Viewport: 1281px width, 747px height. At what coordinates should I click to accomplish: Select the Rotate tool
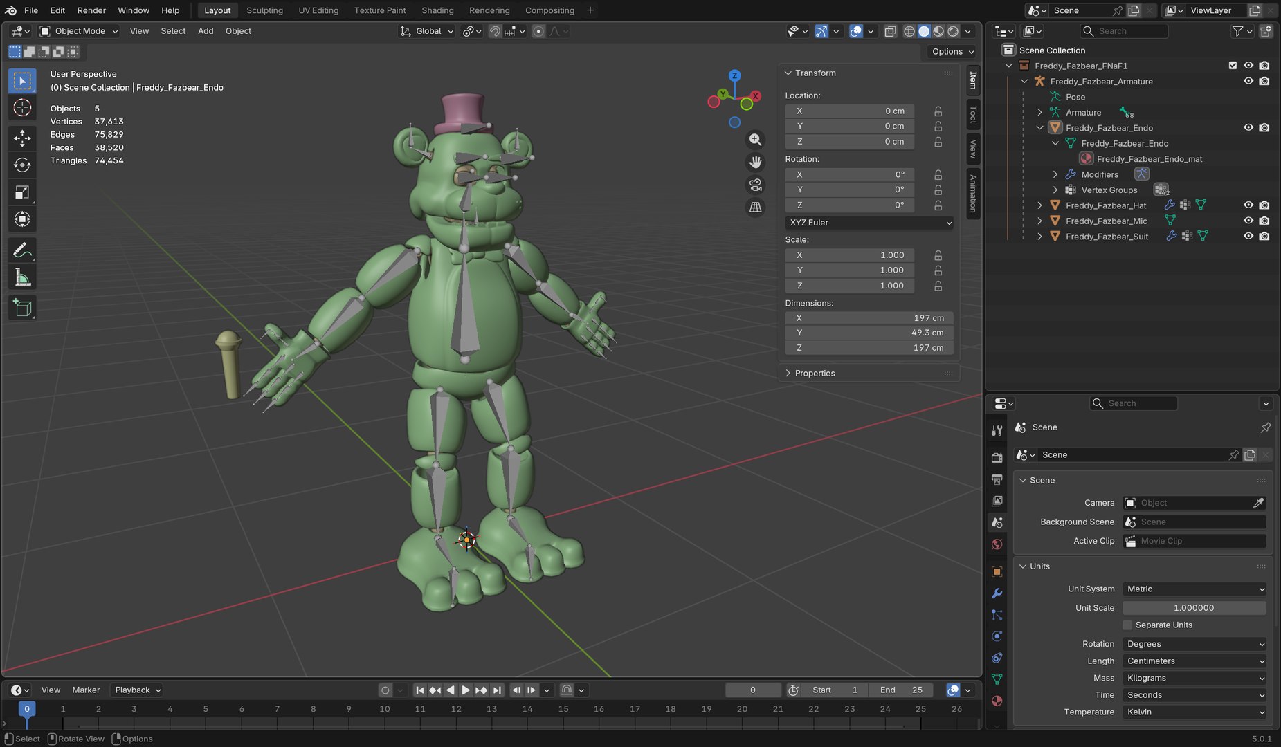coord(22,165)
